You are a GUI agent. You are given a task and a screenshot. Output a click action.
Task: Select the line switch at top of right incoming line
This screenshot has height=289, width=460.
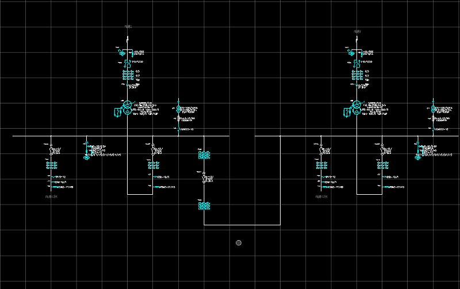click(356, 38)
